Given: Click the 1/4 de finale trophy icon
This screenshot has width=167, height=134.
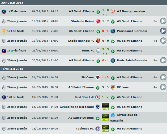Looking at the screenshot, I should [4, 31].
